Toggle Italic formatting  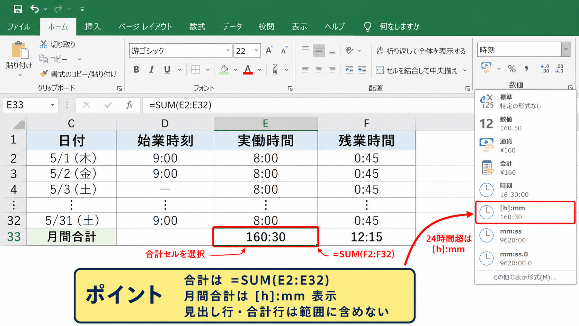151,70
